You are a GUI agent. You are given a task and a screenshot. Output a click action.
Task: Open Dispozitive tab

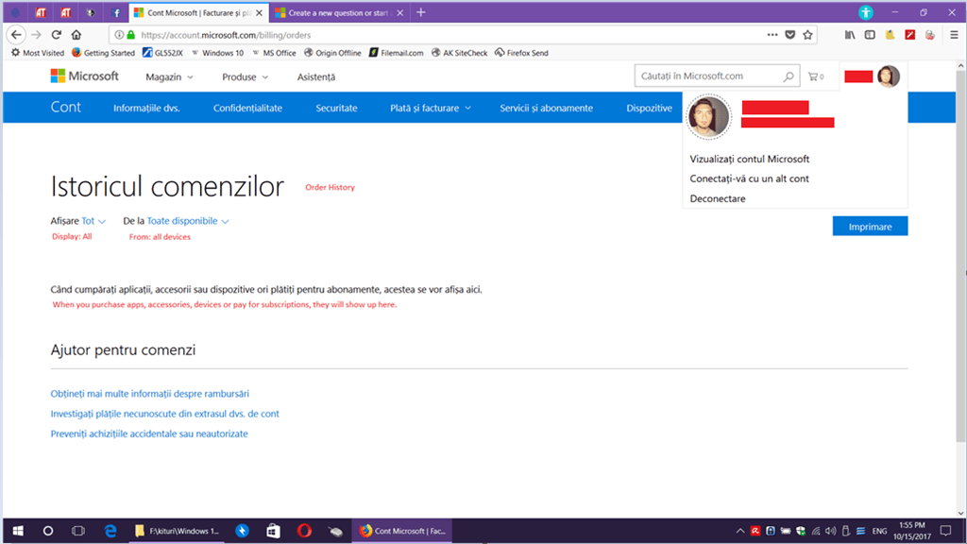pyautogui.click(x=650, y=108)
